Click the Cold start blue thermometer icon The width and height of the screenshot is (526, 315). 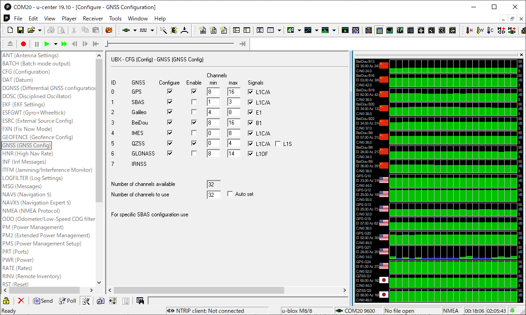click(x=490, y=30)
